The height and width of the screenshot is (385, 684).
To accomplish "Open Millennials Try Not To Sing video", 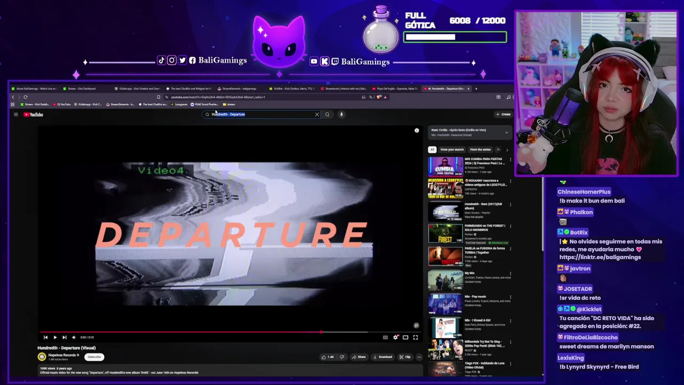I will 446,350.
